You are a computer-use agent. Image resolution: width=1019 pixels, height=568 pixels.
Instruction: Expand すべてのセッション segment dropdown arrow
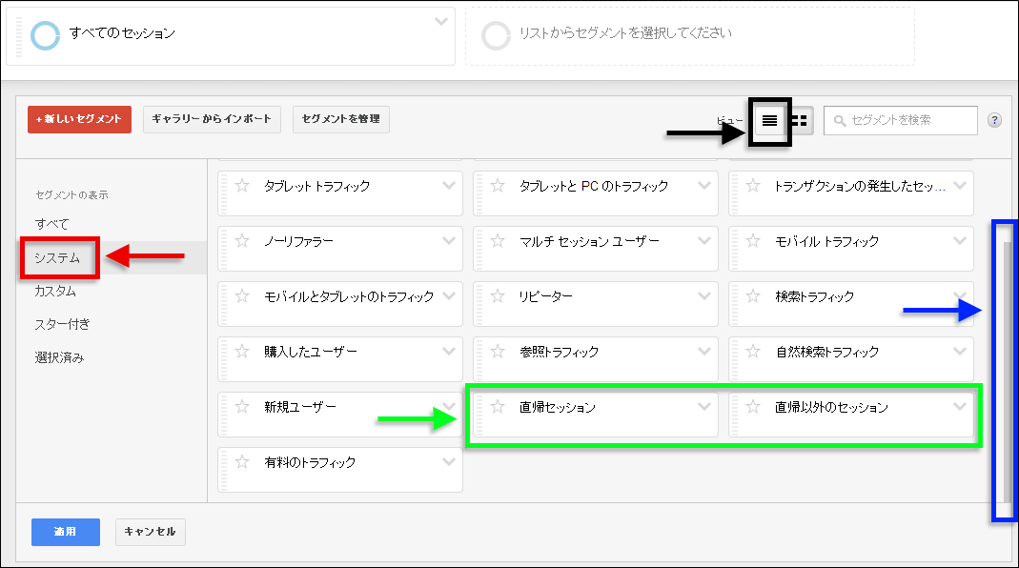pyautogui.click(x=439, y=21)
